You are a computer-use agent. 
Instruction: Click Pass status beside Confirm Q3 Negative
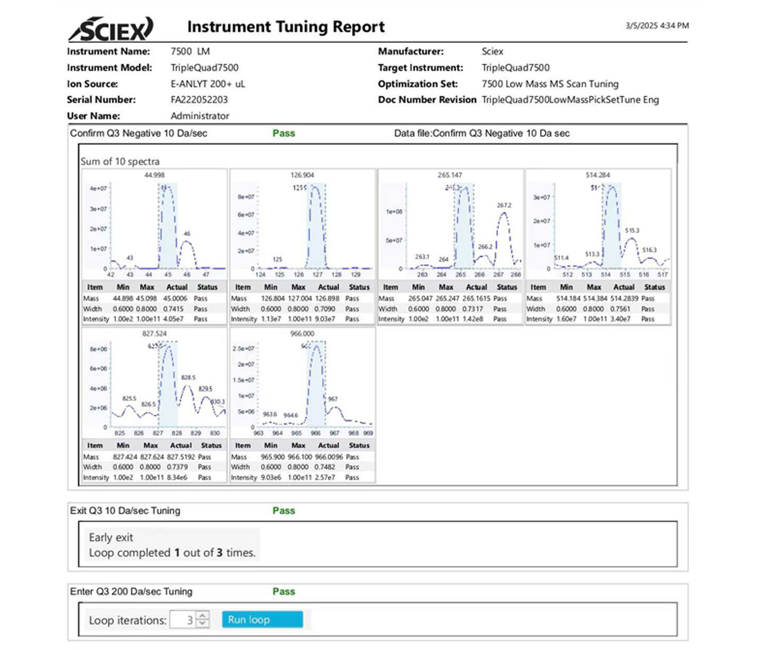[x=283, y=133]
